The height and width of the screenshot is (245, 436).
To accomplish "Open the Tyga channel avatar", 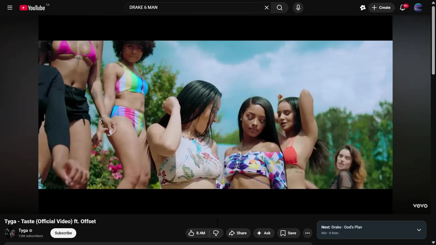I will [x=10, y=233].
